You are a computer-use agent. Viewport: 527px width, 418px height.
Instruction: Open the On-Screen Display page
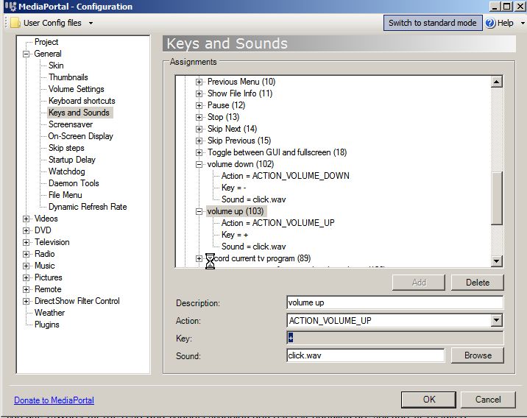tap(81, 136)
